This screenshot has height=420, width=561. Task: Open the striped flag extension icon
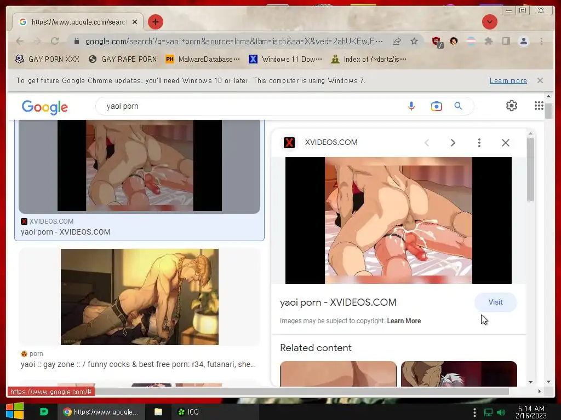(x=471, y=42)
